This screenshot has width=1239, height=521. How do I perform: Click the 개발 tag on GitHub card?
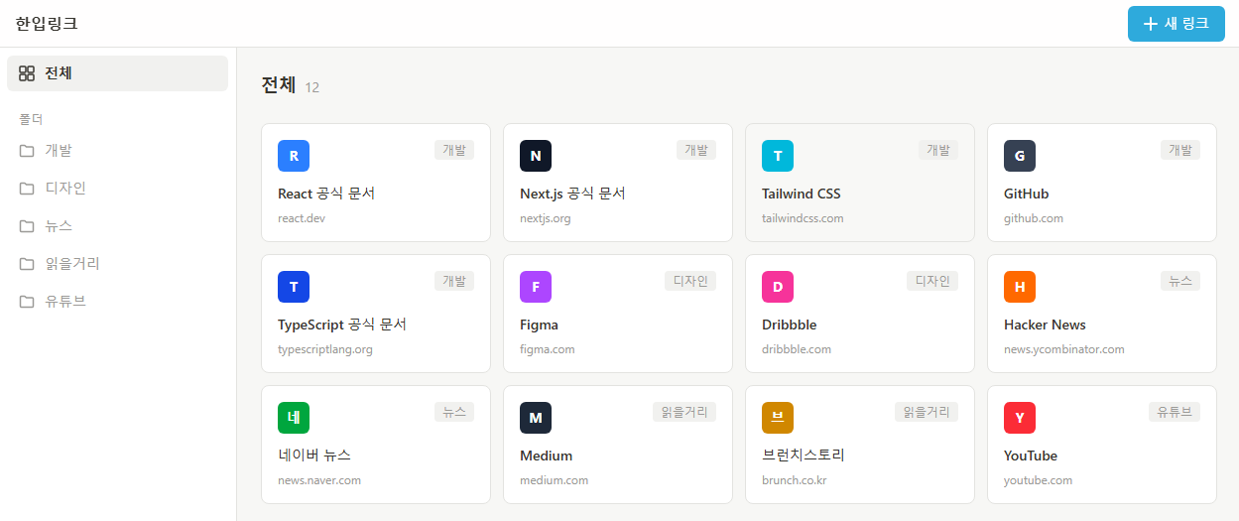(x=1180, y=150)
